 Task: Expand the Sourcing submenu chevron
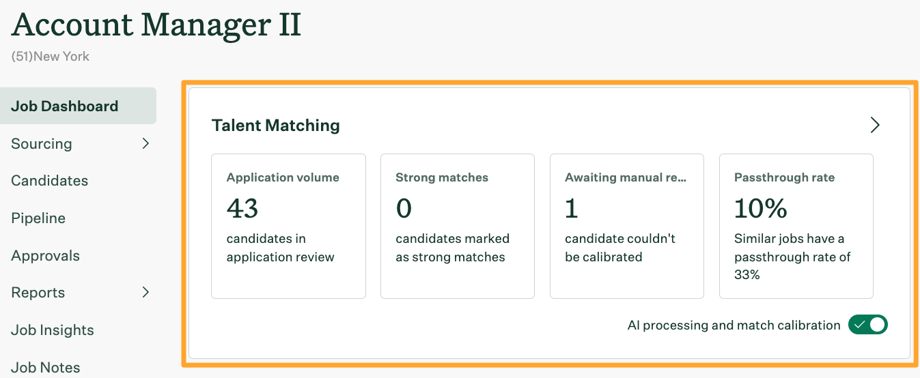click(145, 143)
